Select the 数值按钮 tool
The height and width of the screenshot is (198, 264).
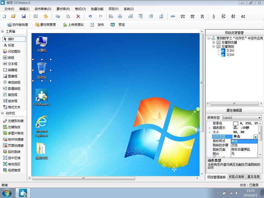pyautogui.click(x=12, y=88)
